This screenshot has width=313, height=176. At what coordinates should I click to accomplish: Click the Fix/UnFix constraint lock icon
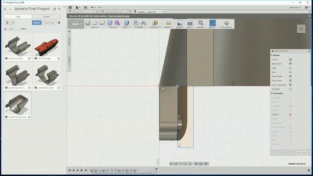point(291,114)
